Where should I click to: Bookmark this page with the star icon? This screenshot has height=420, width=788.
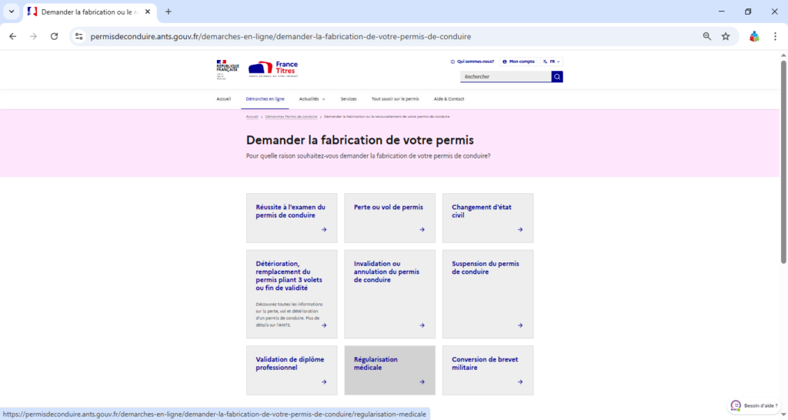pyautogui.click(x=726, y=36)
